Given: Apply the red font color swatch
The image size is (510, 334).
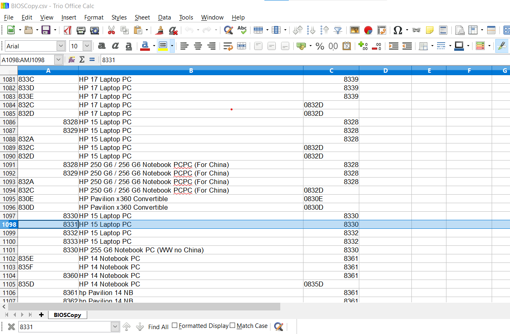Looking at the screenshot, I should point(145,46).
